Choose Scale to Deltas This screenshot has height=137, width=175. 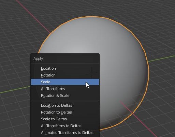[x=65, y=119]
